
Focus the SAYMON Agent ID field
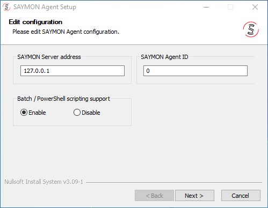(x=195, y=71)
